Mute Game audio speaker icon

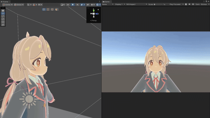coord(189,4)
